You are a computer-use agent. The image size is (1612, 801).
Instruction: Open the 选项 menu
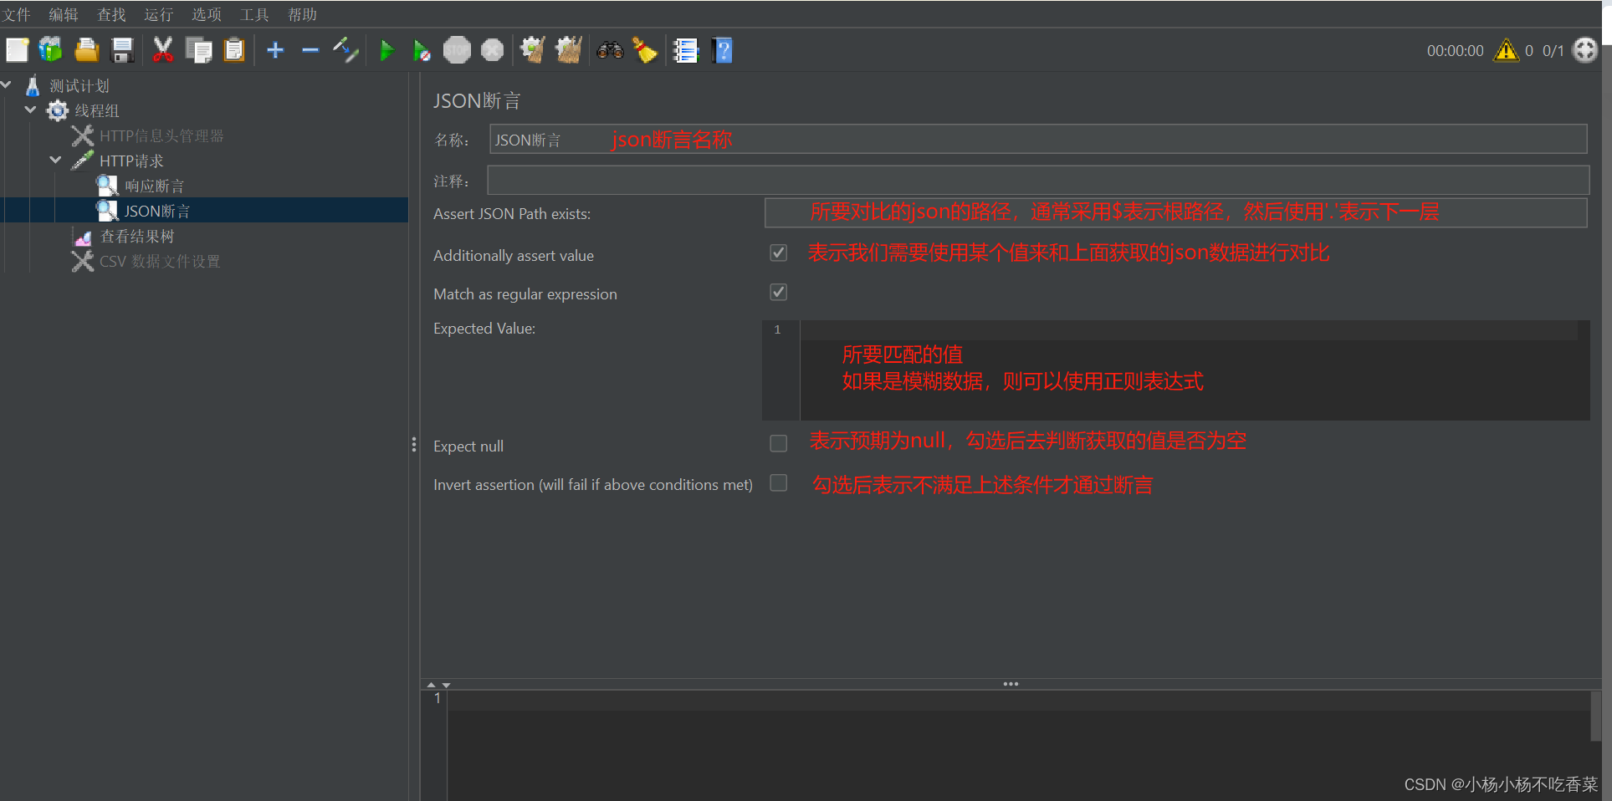[207, 14]
